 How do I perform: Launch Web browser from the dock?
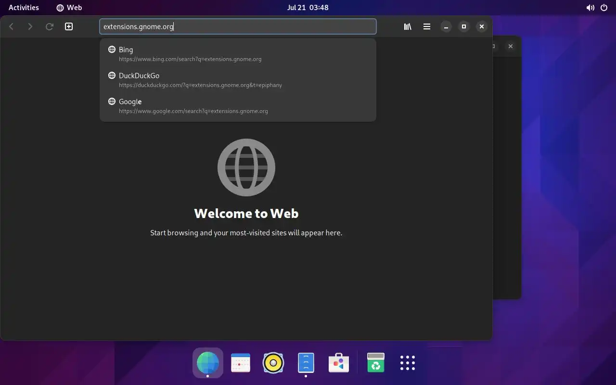tap(208, 362)
